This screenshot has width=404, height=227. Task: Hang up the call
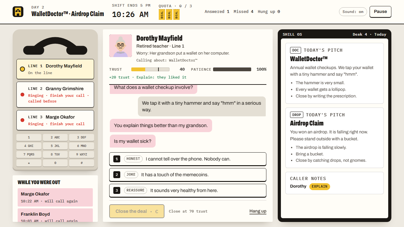point(258,211)
